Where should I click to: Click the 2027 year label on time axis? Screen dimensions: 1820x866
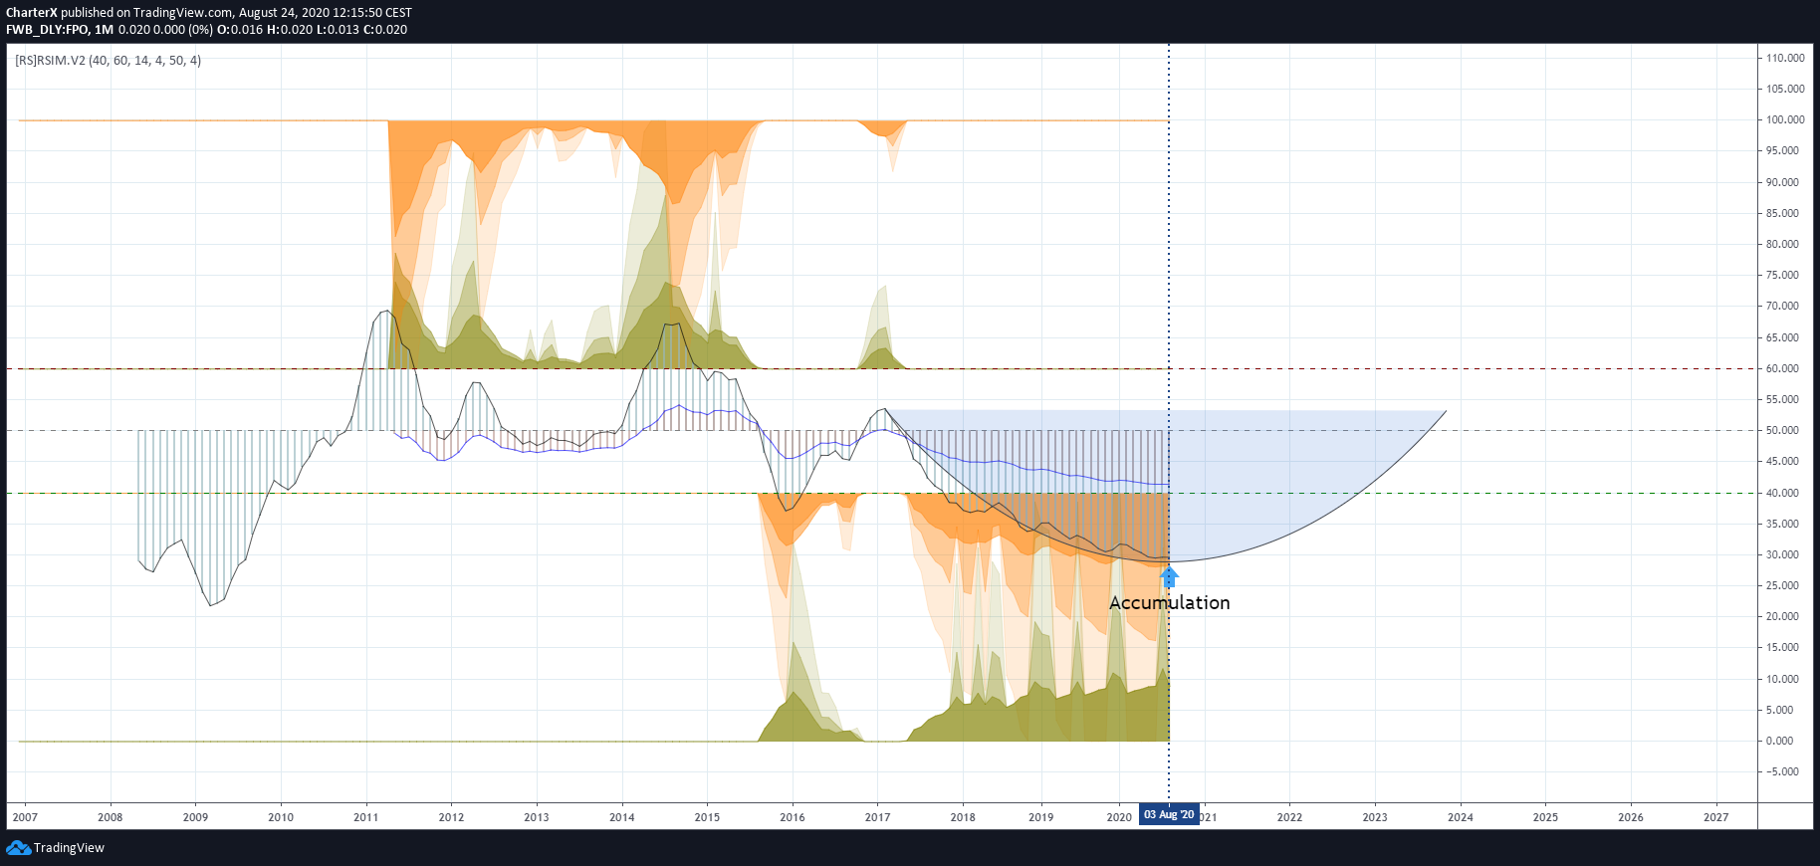(x=1716, y=817)
